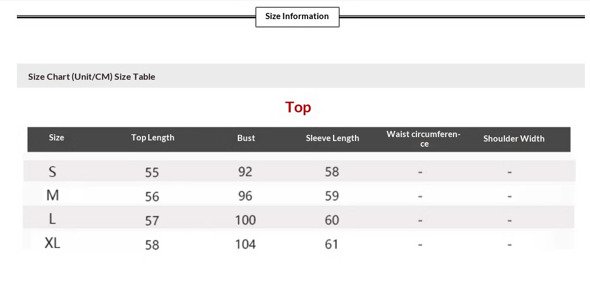Select the Top Length value 57

click(152, 221)
